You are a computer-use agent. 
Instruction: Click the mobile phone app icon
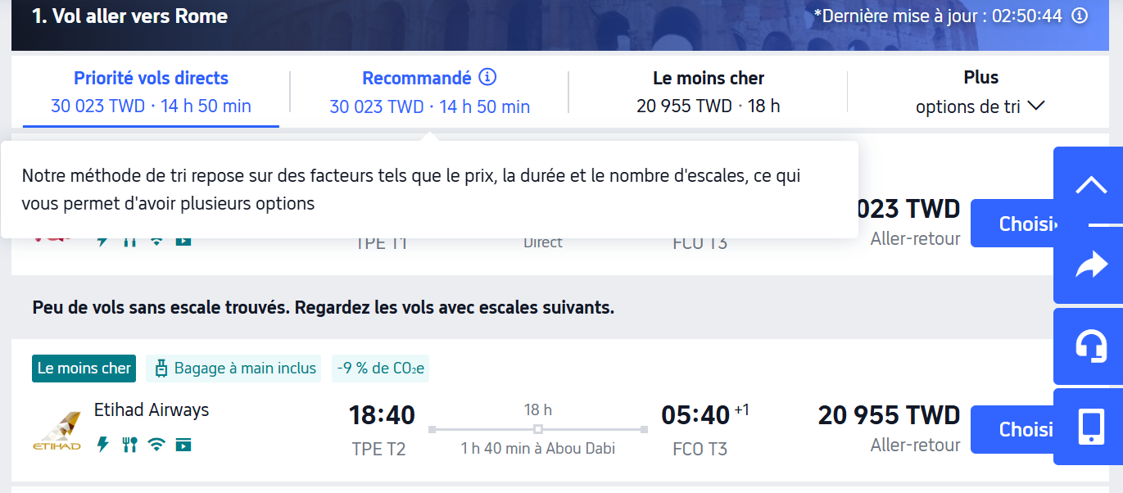[1090, 427]
